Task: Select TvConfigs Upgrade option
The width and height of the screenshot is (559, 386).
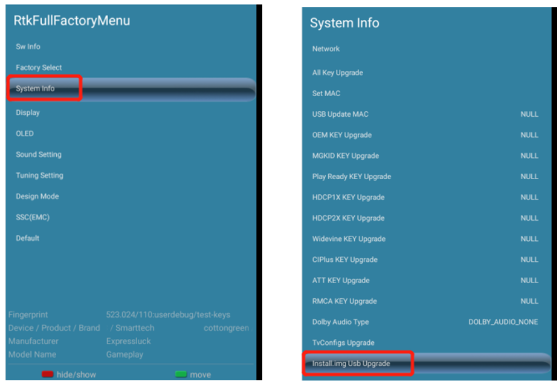Action: 343,343
